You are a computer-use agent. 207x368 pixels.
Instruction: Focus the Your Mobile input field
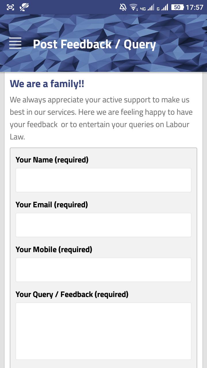(103, 270)
